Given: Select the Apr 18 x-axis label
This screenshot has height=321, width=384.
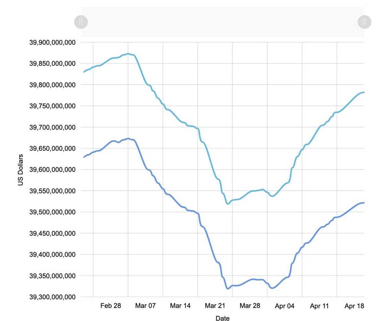Looking at the screenshot, I should (354, 306).
